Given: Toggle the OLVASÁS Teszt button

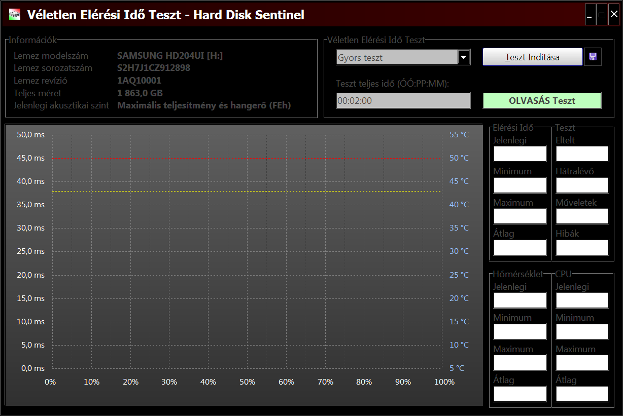Looking at the screenshot, I should [542, 101].
